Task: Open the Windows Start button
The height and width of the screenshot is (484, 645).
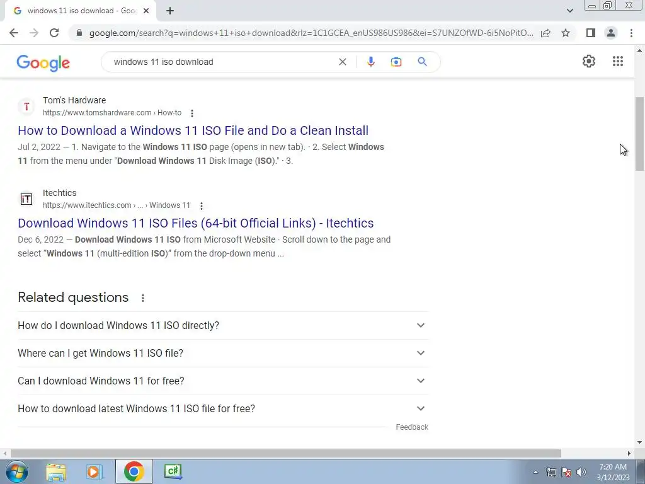Action: (x=17, y=471)
